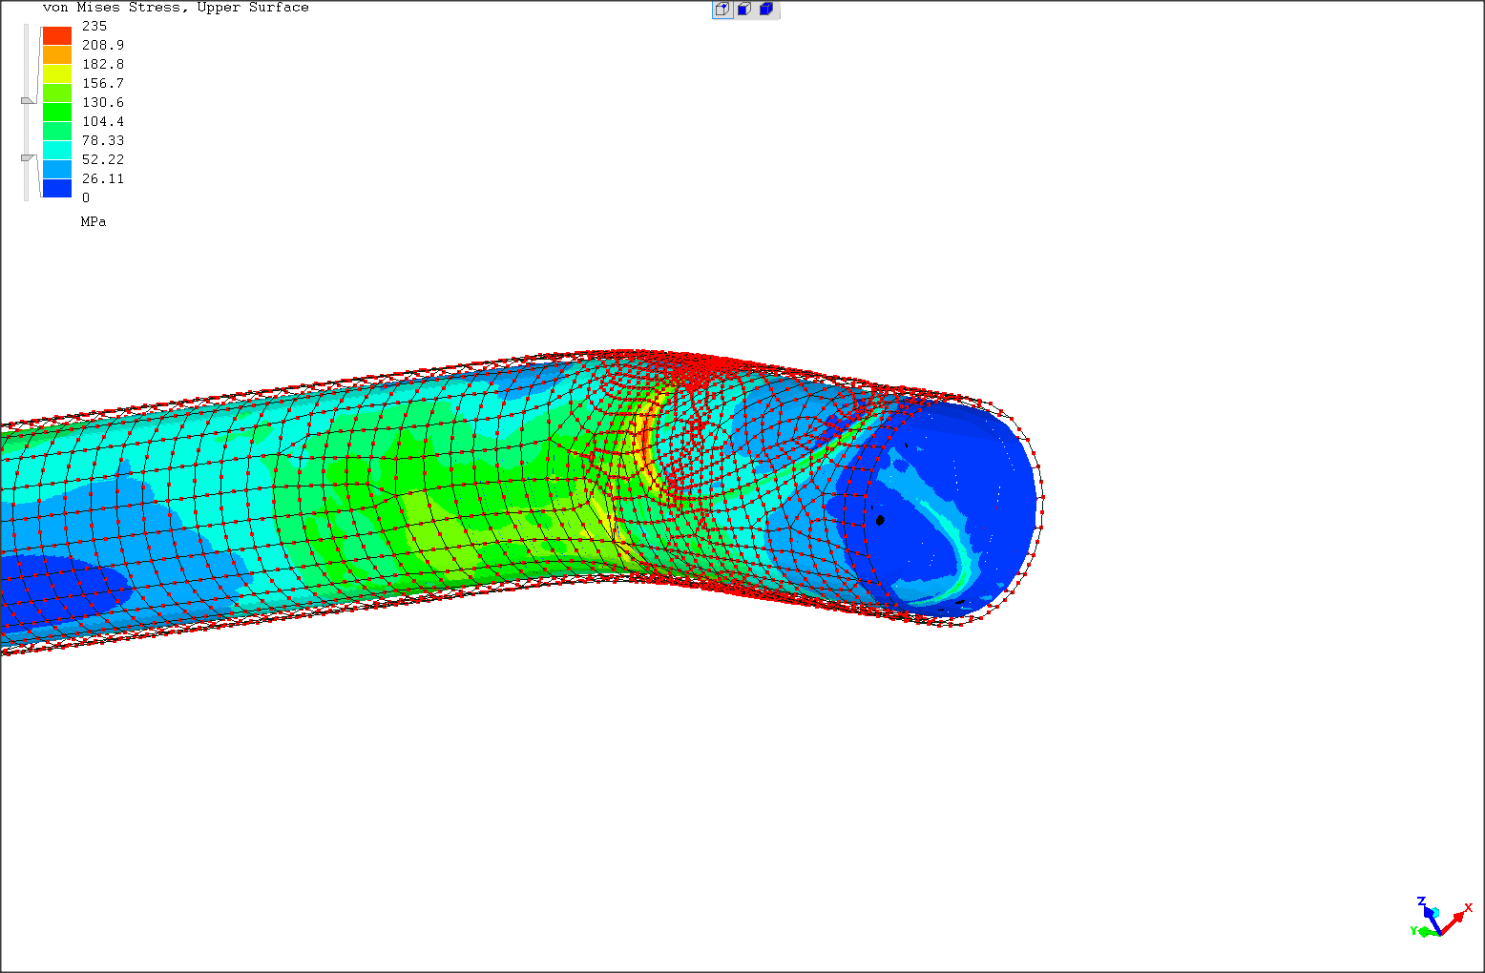Click the 104.4 legend value
Screen dimensions: 1485x973
click(103, 121)
